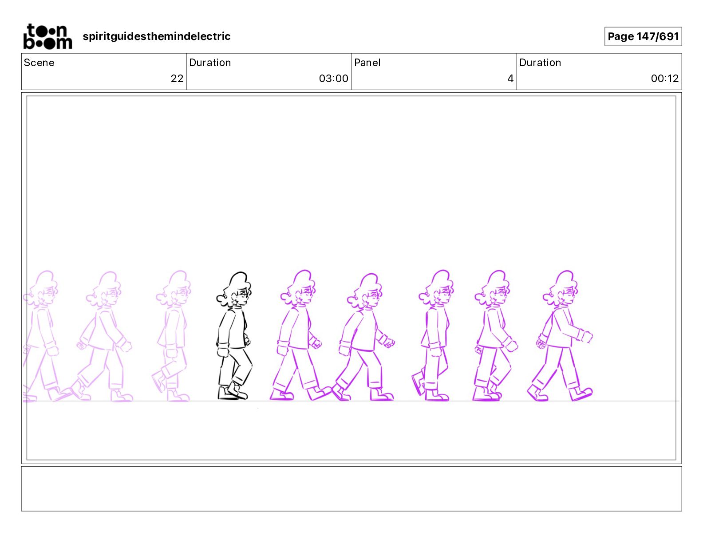703x543 pixels.
Task: Click the Panel label
Action: click(x=367, y=63)
